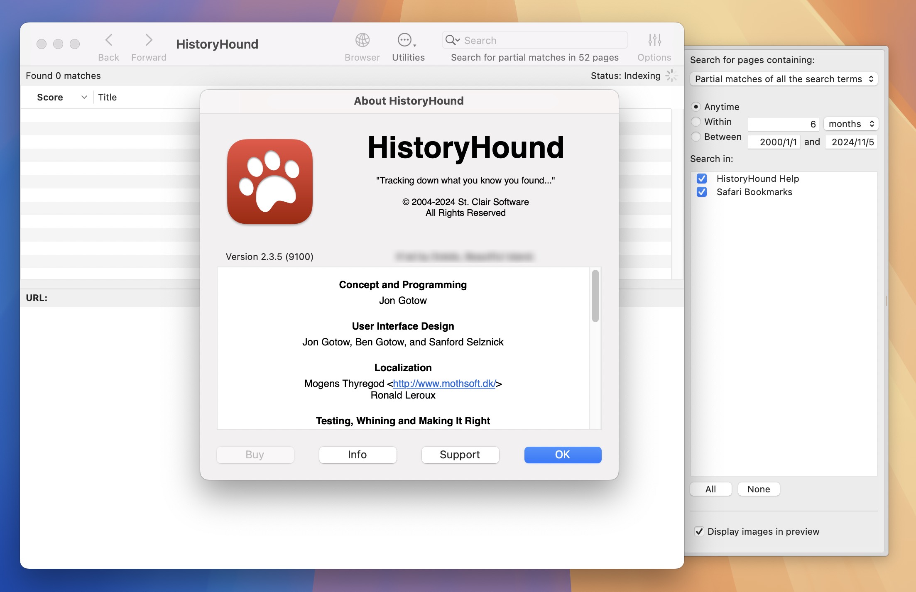Click the search magnifier dropdown icon

[452, 40]
